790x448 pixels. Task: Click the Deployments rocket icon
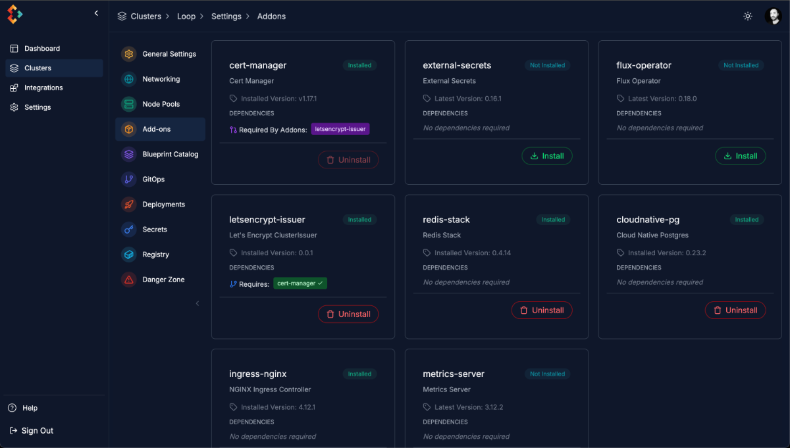[x=129, y=204]
